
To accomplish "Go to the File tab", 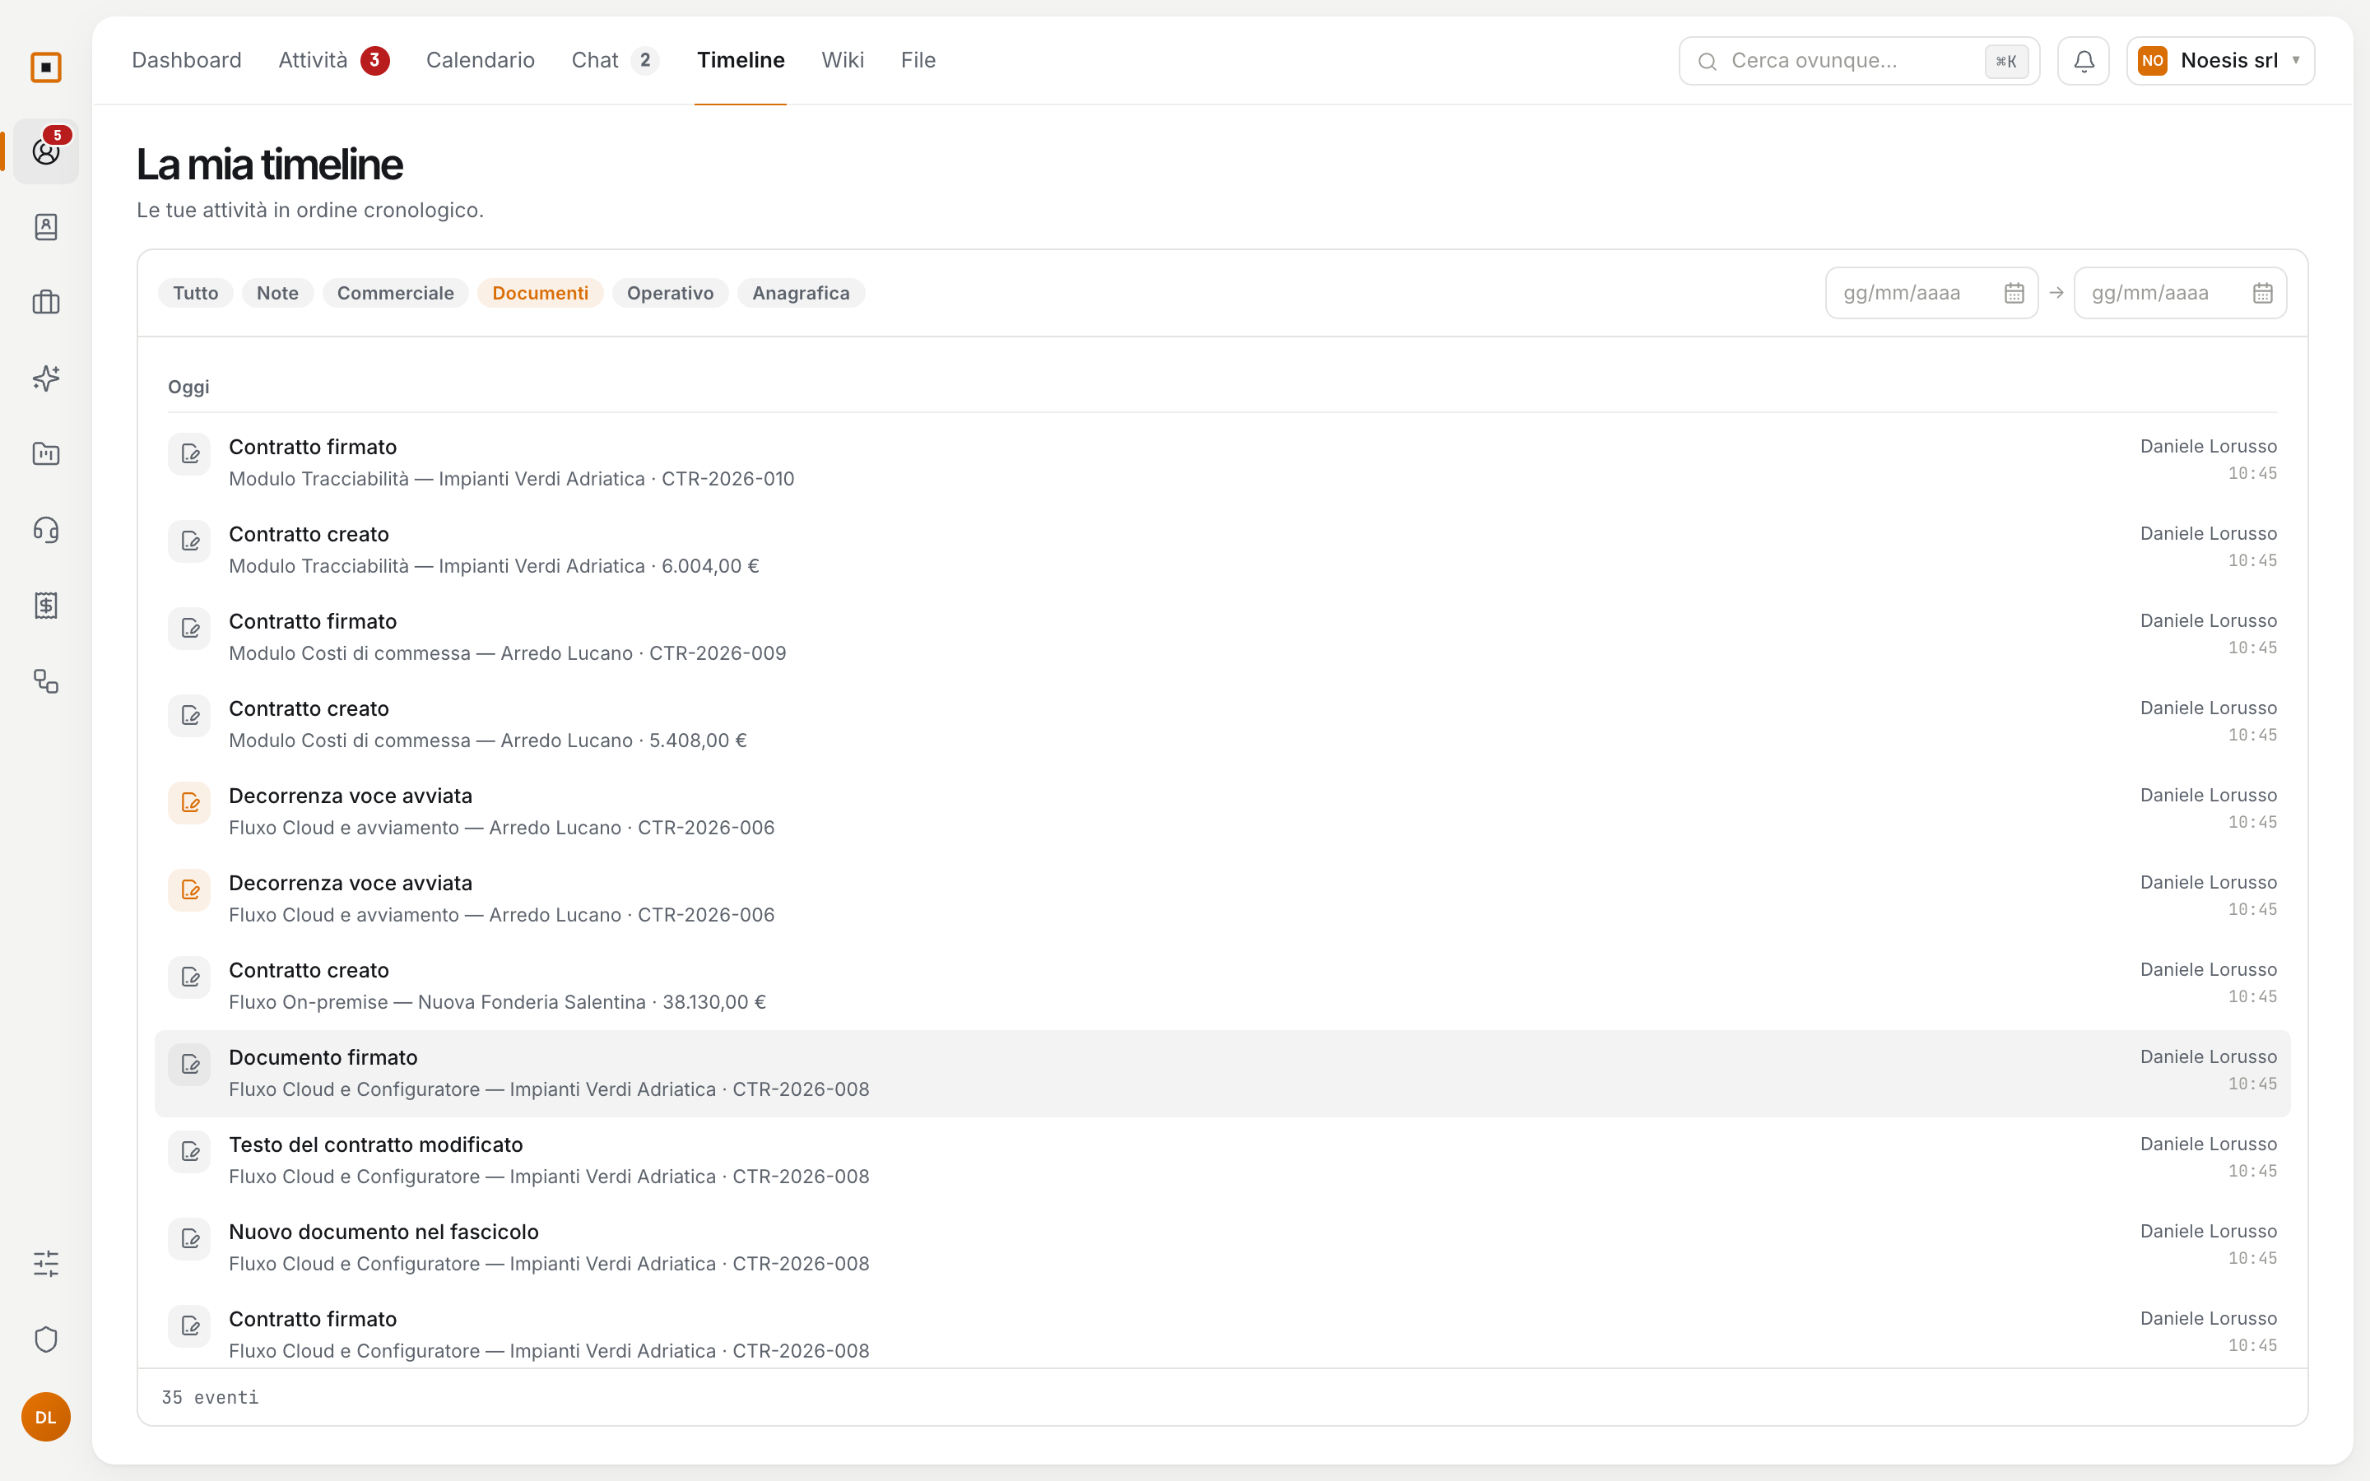I will pos(918,61).
